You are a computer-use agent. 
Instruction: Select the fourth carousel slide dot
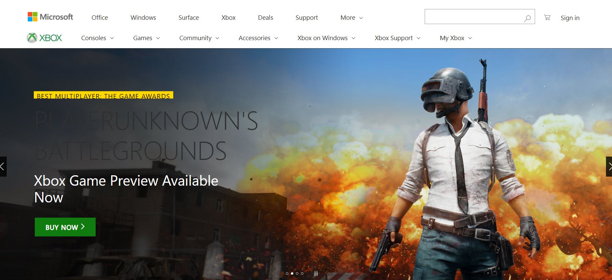[302, 274]
